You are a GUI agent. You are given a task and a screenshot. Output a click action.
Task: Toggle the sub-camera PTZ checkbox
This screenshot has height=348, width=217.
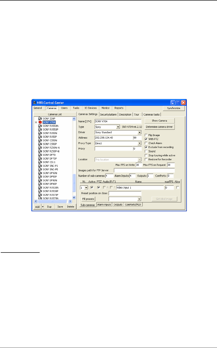(99, 187)
